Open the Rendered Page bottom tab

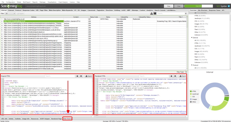pos(57,119)
